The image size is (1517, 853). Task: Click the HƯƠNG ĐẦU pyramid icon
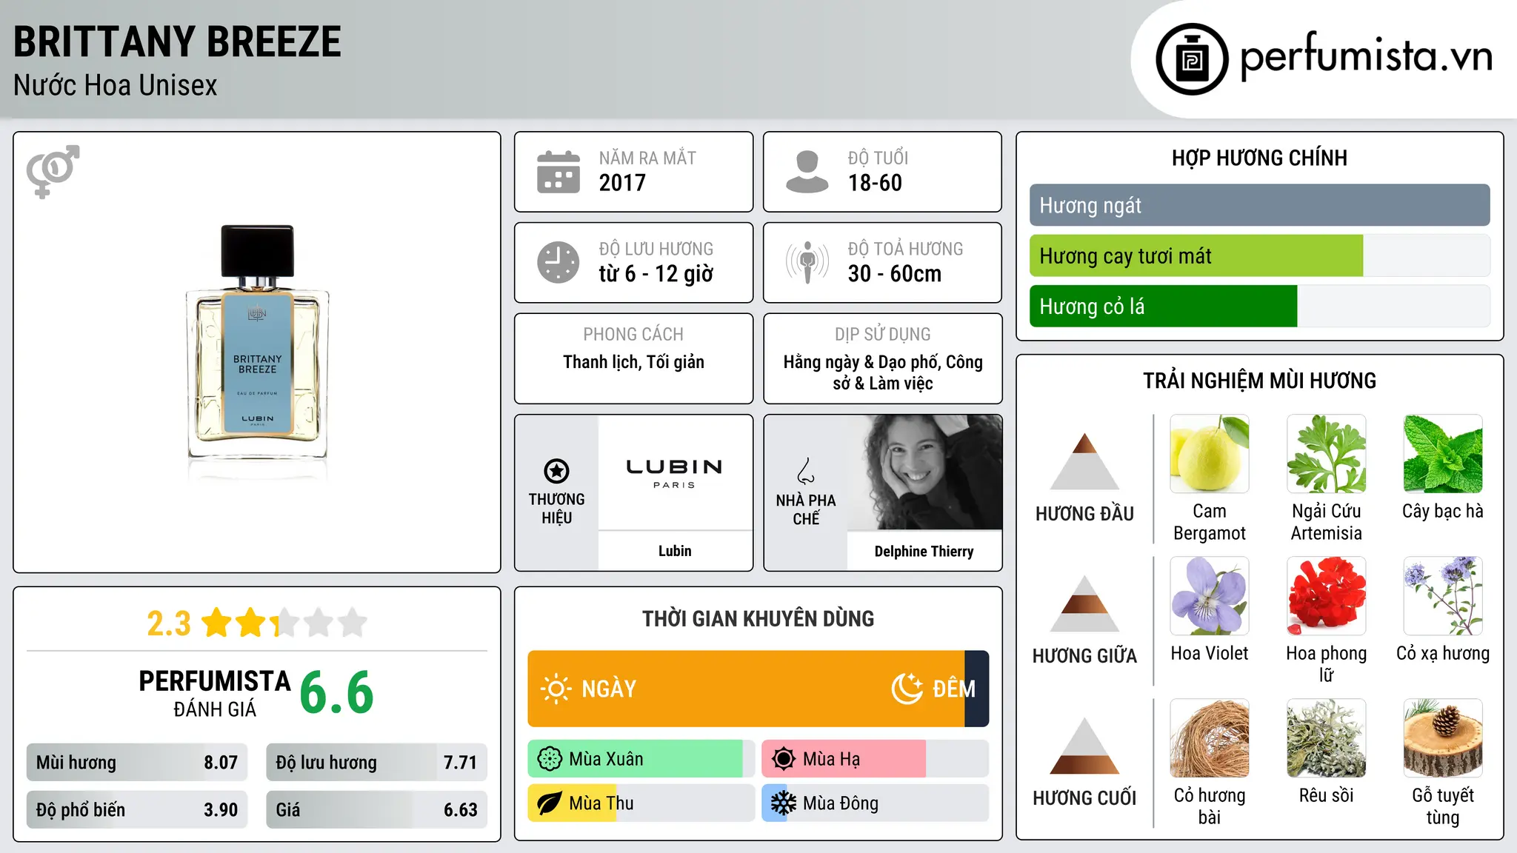[x=1084, y=461]
